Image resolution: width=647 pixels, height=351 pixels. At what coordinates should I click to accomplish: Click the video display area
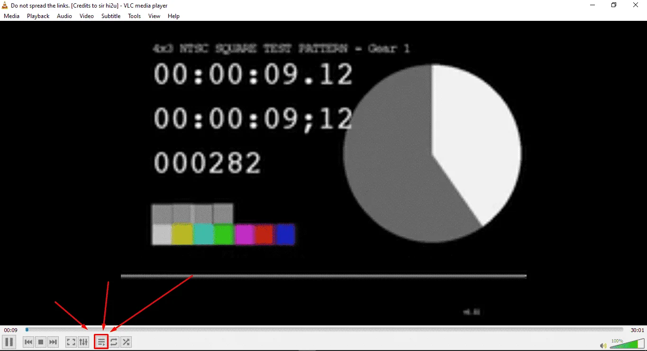click(323, 173)
